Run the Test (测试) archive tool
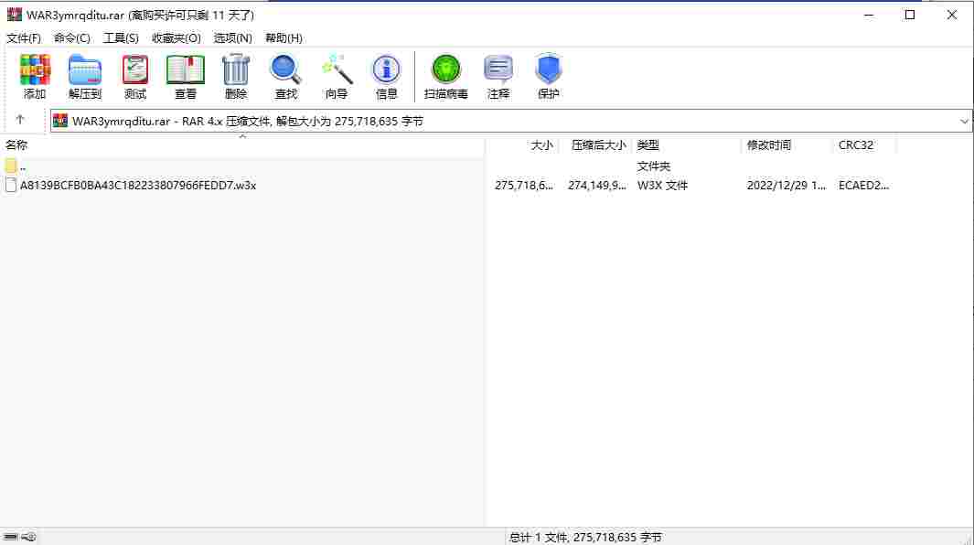Viewport: 974px width, 545px height. [x=135, y=76]
